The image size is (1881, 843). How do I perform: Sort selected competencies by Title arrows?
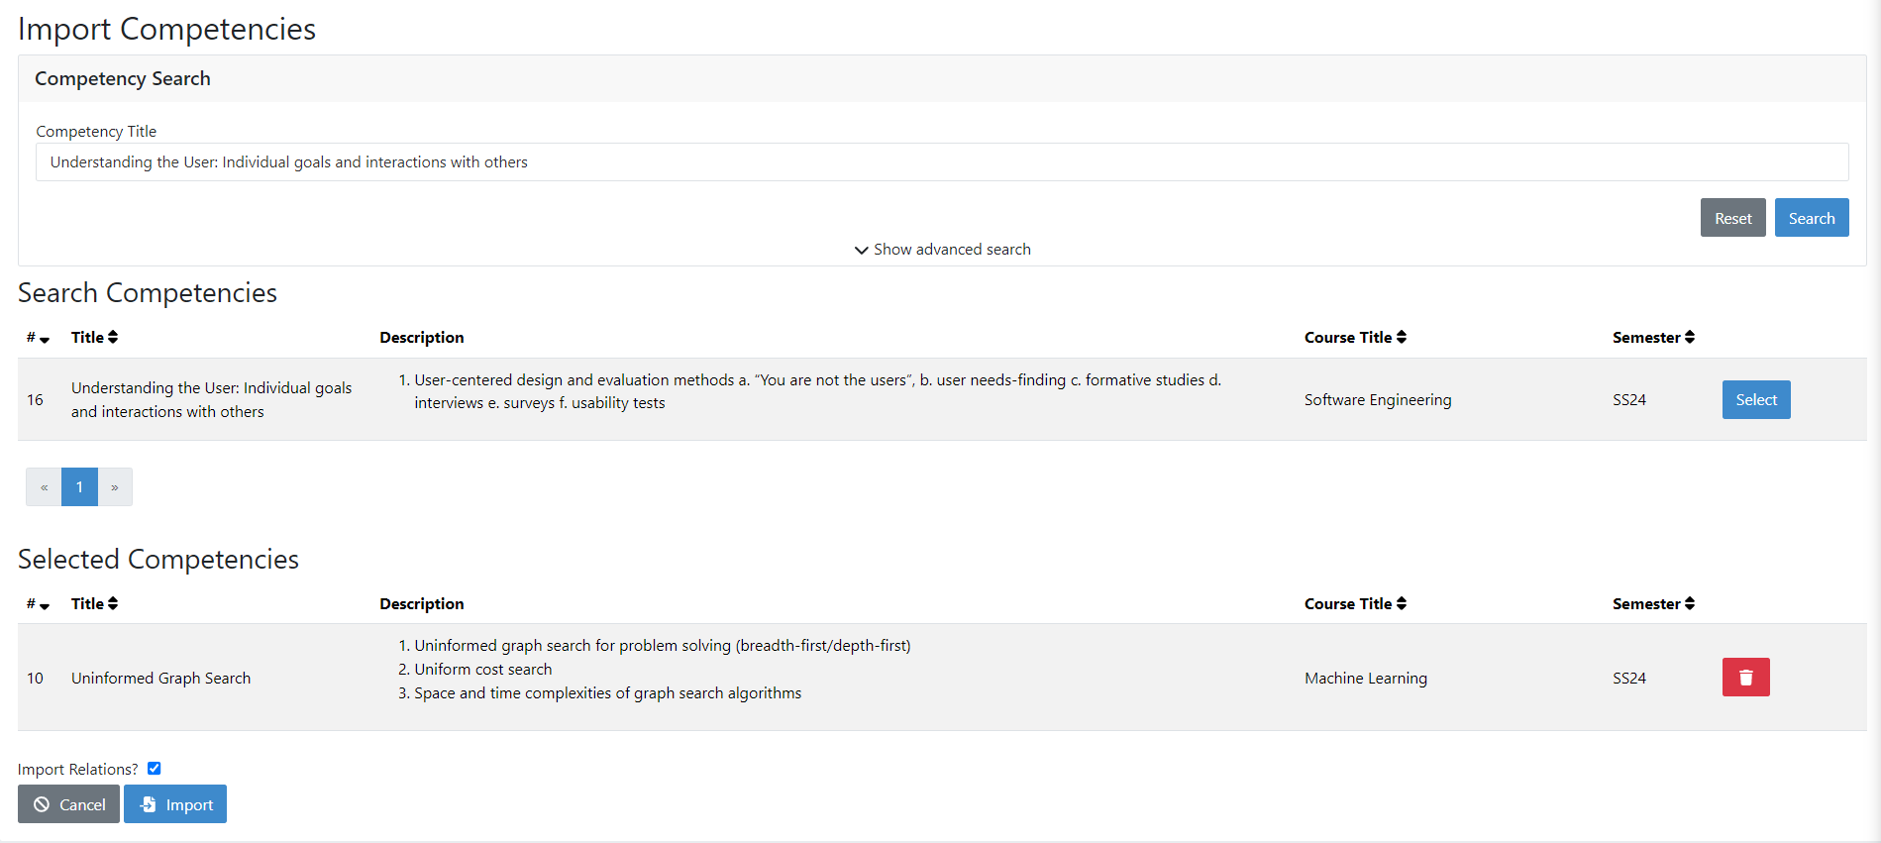113,603
